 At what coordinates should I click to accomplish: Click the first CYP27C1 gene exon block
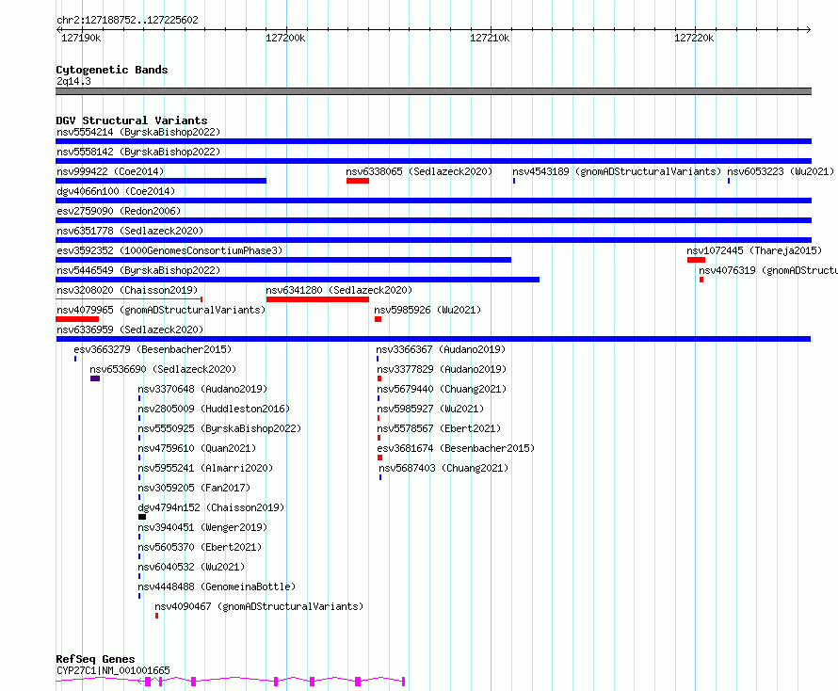pyautogui.click(x=148, y=682)
